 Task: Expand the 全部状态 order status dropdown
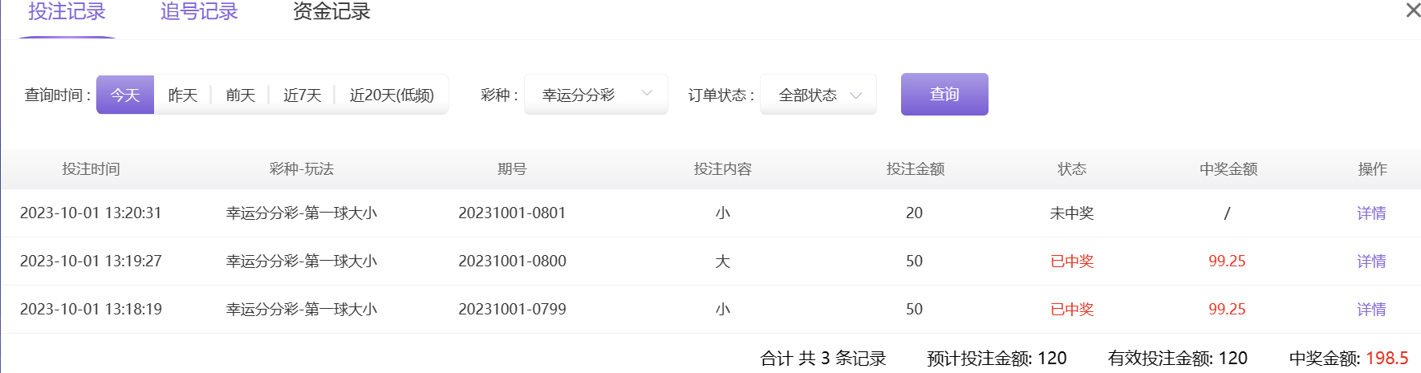pos(817,95)
